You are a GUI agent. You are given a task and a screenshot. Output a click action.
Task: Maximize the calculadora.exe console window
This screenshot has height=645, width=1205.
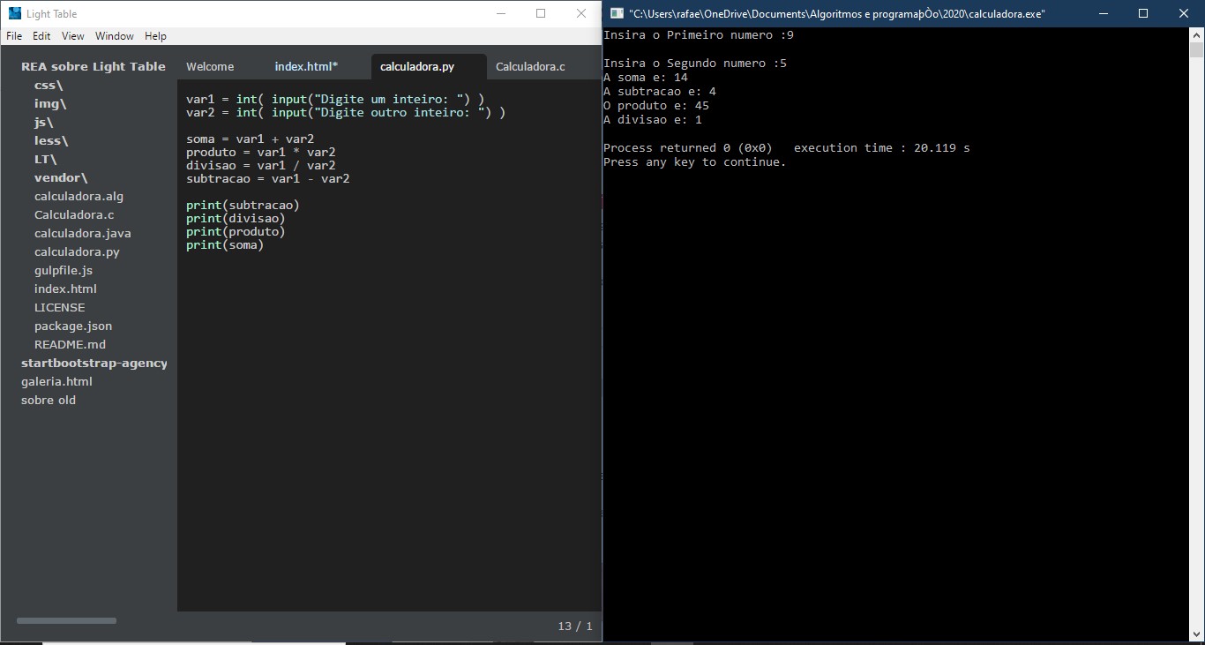[1143, 13]
